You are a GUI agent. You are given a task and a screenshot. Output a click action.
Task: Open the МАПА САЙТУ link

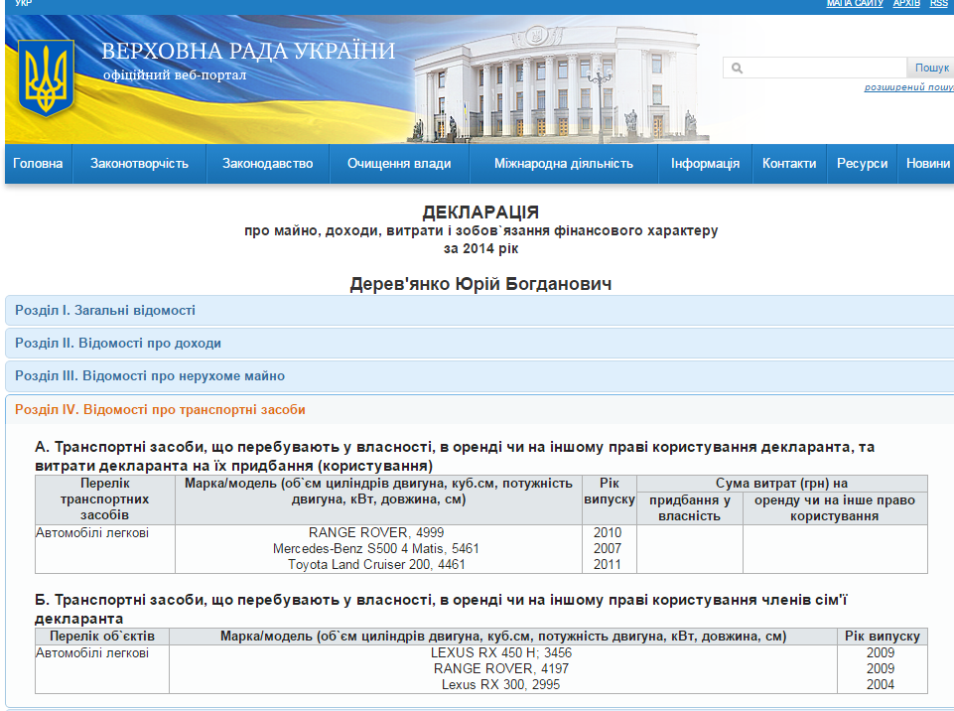click(854, 4)
